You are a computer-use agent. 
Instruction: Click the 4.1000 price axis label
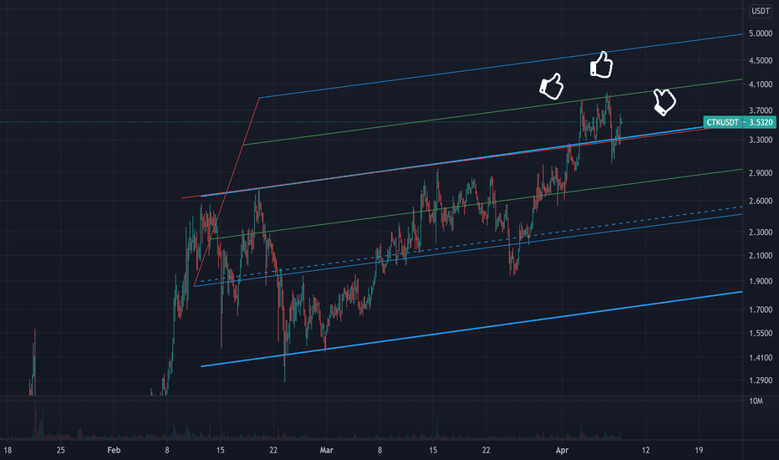click(x=761, y=84)
